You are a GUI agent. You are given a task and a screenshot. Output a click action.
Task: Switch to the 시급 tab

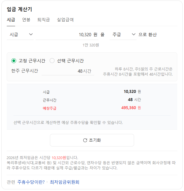(11, 20)
